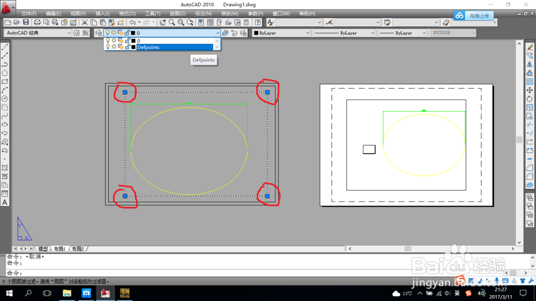Select the Move tool in the Modify toolbar
Viewport: 536px width, 301px height.
tap(530, 90)
